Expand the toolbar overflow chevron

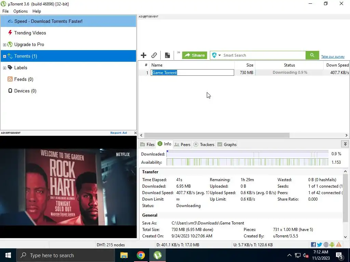[178, 53]
